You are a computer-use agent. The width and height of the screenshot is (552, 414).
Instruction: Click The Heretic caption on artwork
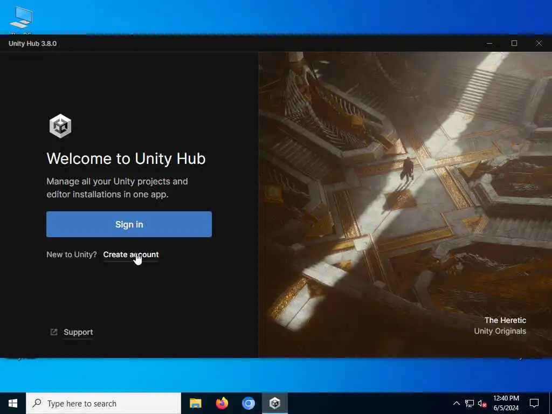[x=505, y=320]
